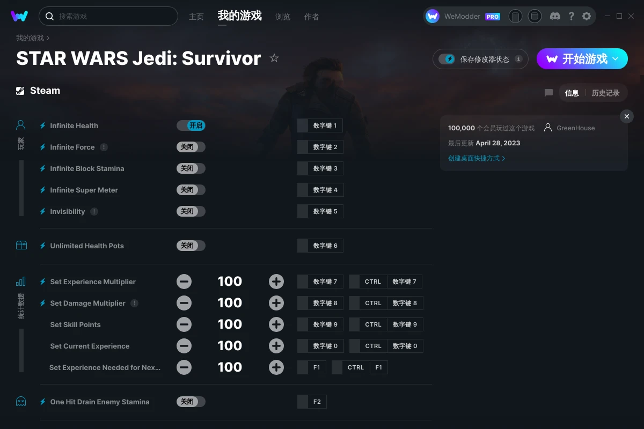Select the enemy ghost category icon
The height and width of the screenshot is (429, 644).
click(x=21, y=402)
